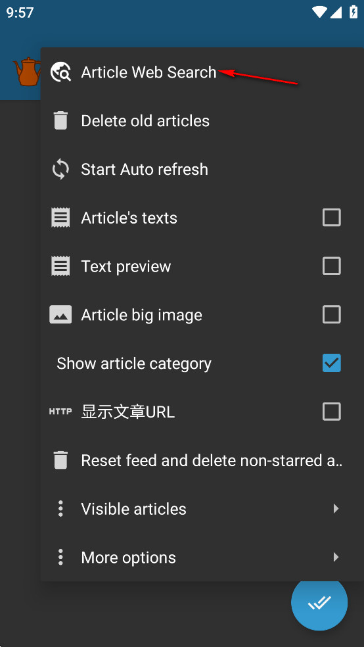Image resolution: width=364 pixels, height=647 pixels.
Task: Click the HTTP icon beside 显示文章URL
Action: (x=60, y=412)
